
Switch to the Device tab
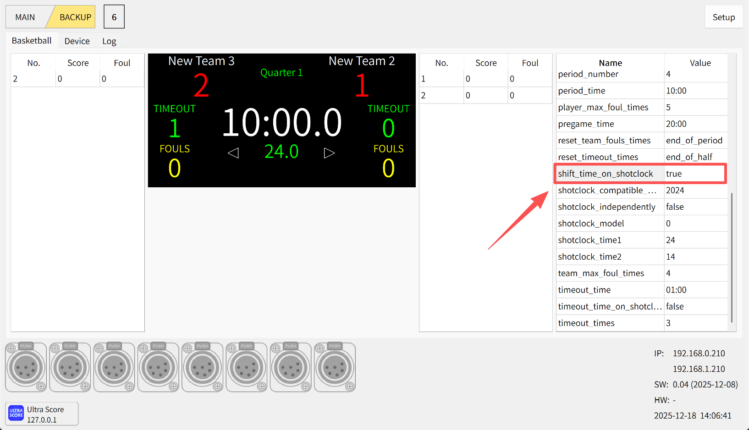tap(77, 41)
